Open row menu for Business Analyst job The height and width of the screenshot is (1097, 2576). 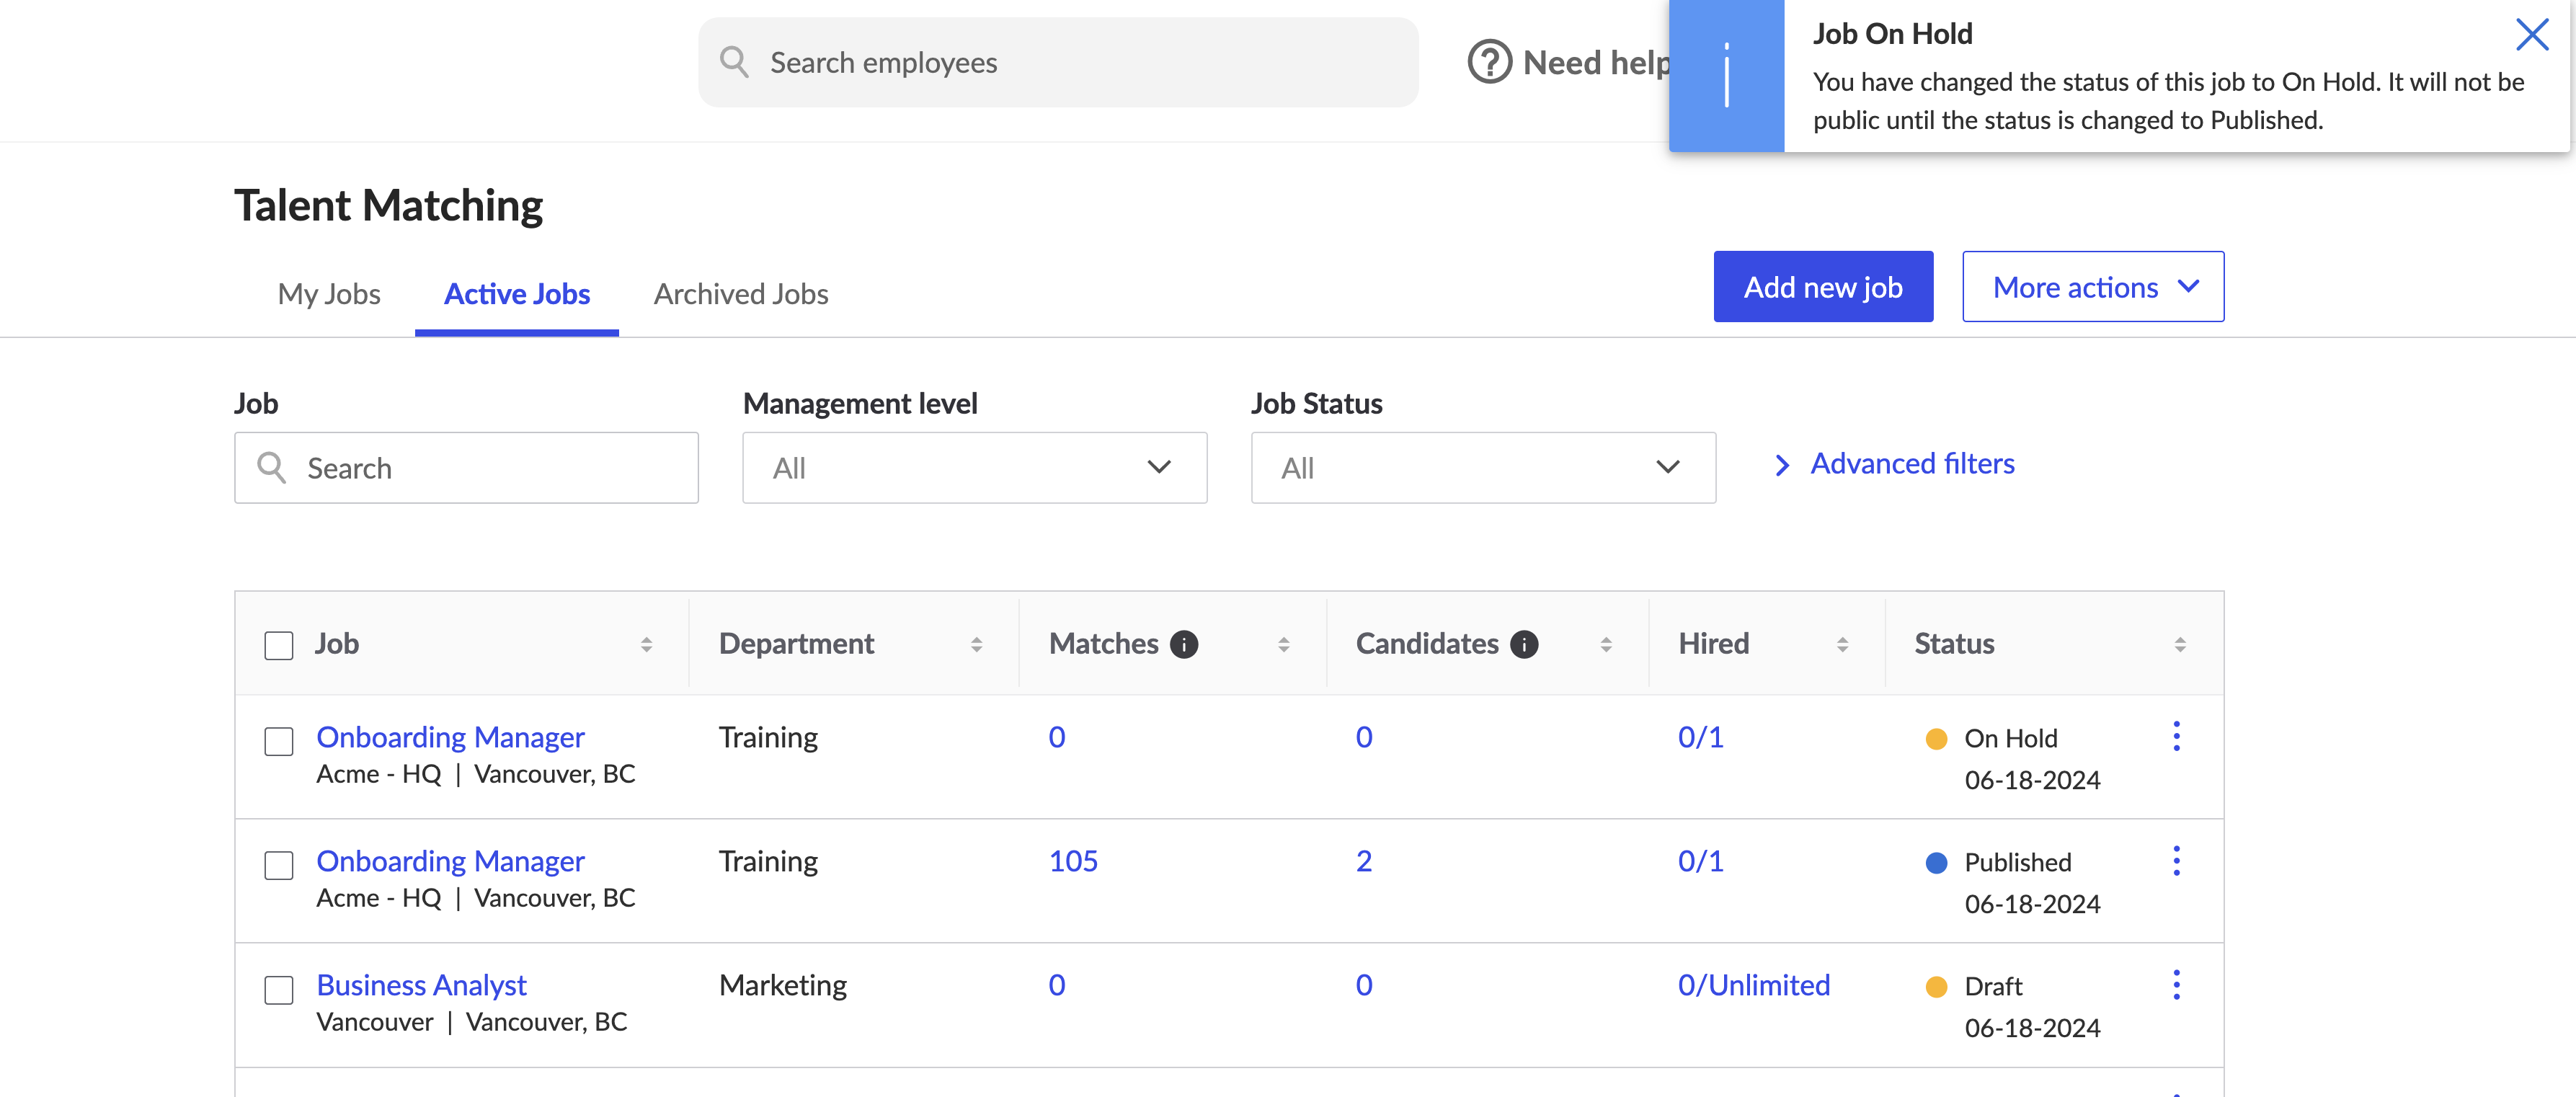point(2176,984)
